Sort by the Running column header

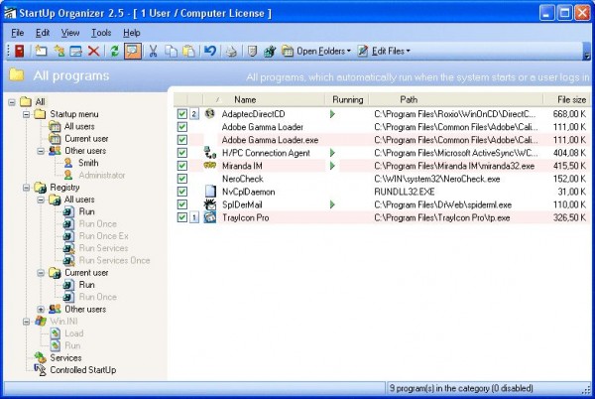[x=347, y=99]
